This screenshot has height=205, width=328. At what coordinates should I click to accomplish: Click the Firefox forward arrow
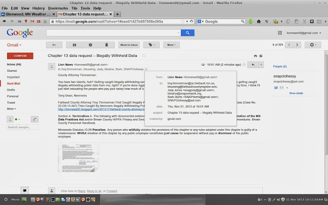pos(12,22)
